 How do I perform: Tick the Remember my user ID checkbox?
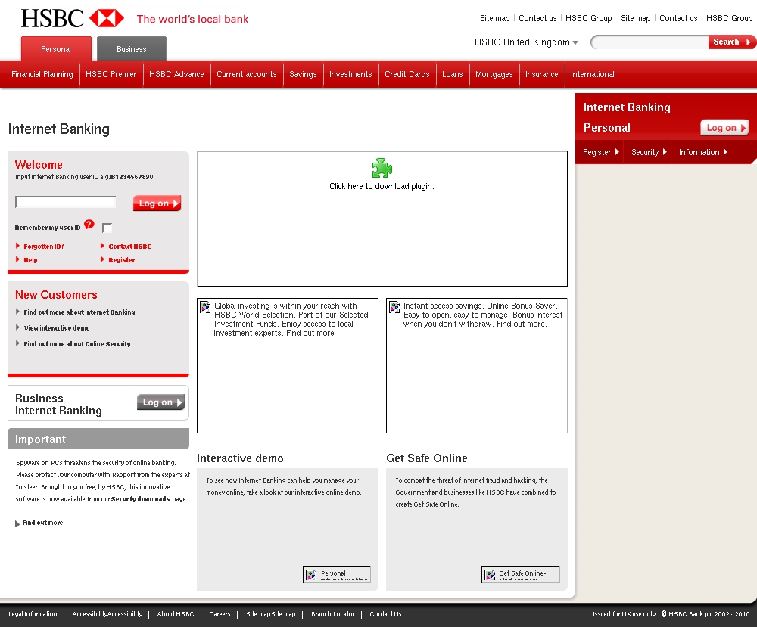[x=107, y=228]
